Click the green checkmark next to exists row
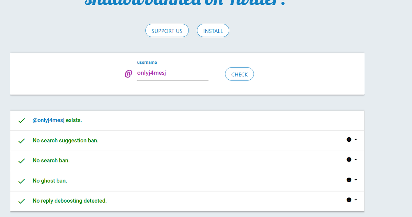 coord(21,121)
